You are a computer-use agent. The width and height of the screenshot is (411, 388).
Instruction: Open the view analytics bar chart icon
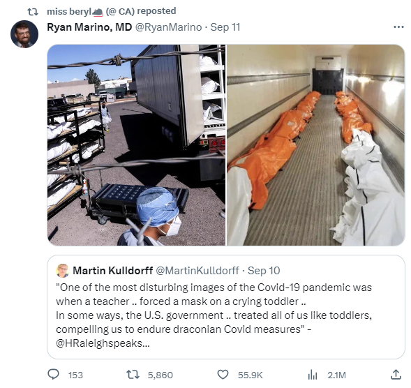tap(313, 375)
